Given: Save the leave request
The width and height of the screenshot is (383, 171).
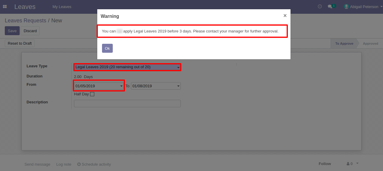Looking at the screenshot, I should (x=12, y=31).
